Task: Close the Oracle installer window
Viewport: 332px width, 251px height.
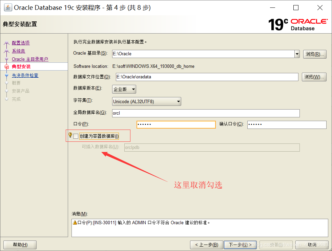Action: pos(320,7)
